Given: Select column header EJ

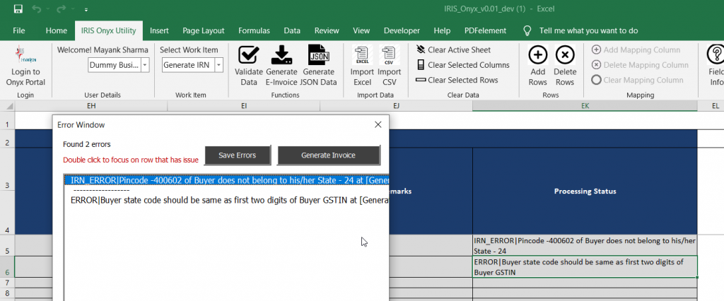Looking at the screenshot, I should (x=396, y=106).
